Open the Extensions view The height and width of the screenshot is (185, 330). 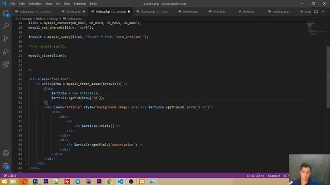[6, 64]
